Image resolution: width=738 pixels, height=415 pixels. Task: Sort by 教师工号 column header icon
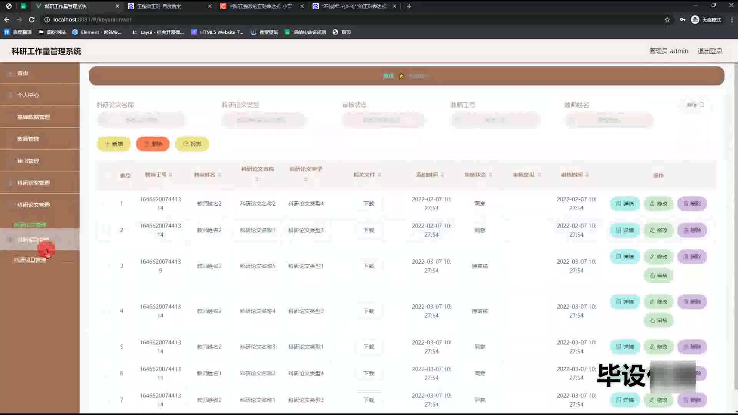click(x=171, y=175)
